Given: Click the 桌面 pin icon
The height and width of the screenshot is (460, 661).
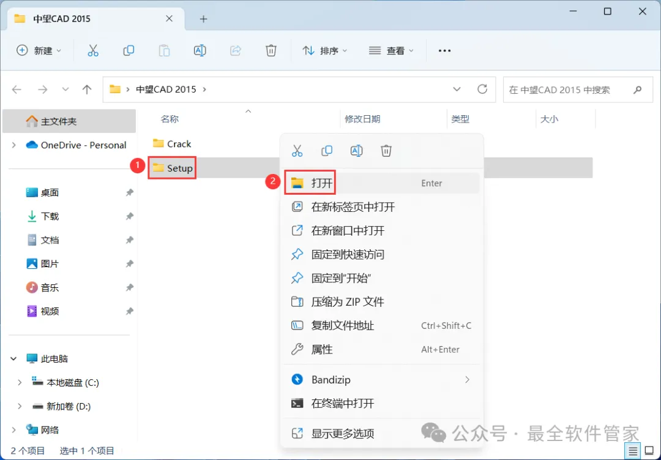Looking at the screenshot, I should click(x=129, y=192).
